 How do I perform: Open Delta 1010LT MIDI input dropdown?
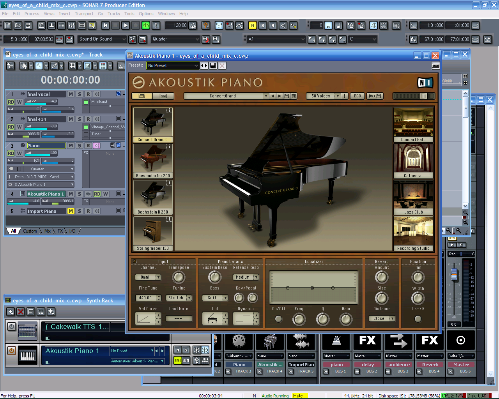(x=41, y=177)
